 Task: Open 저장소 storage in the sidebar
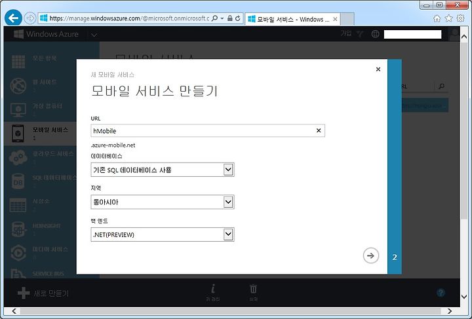pyautogui.click(x=41, y=205)
